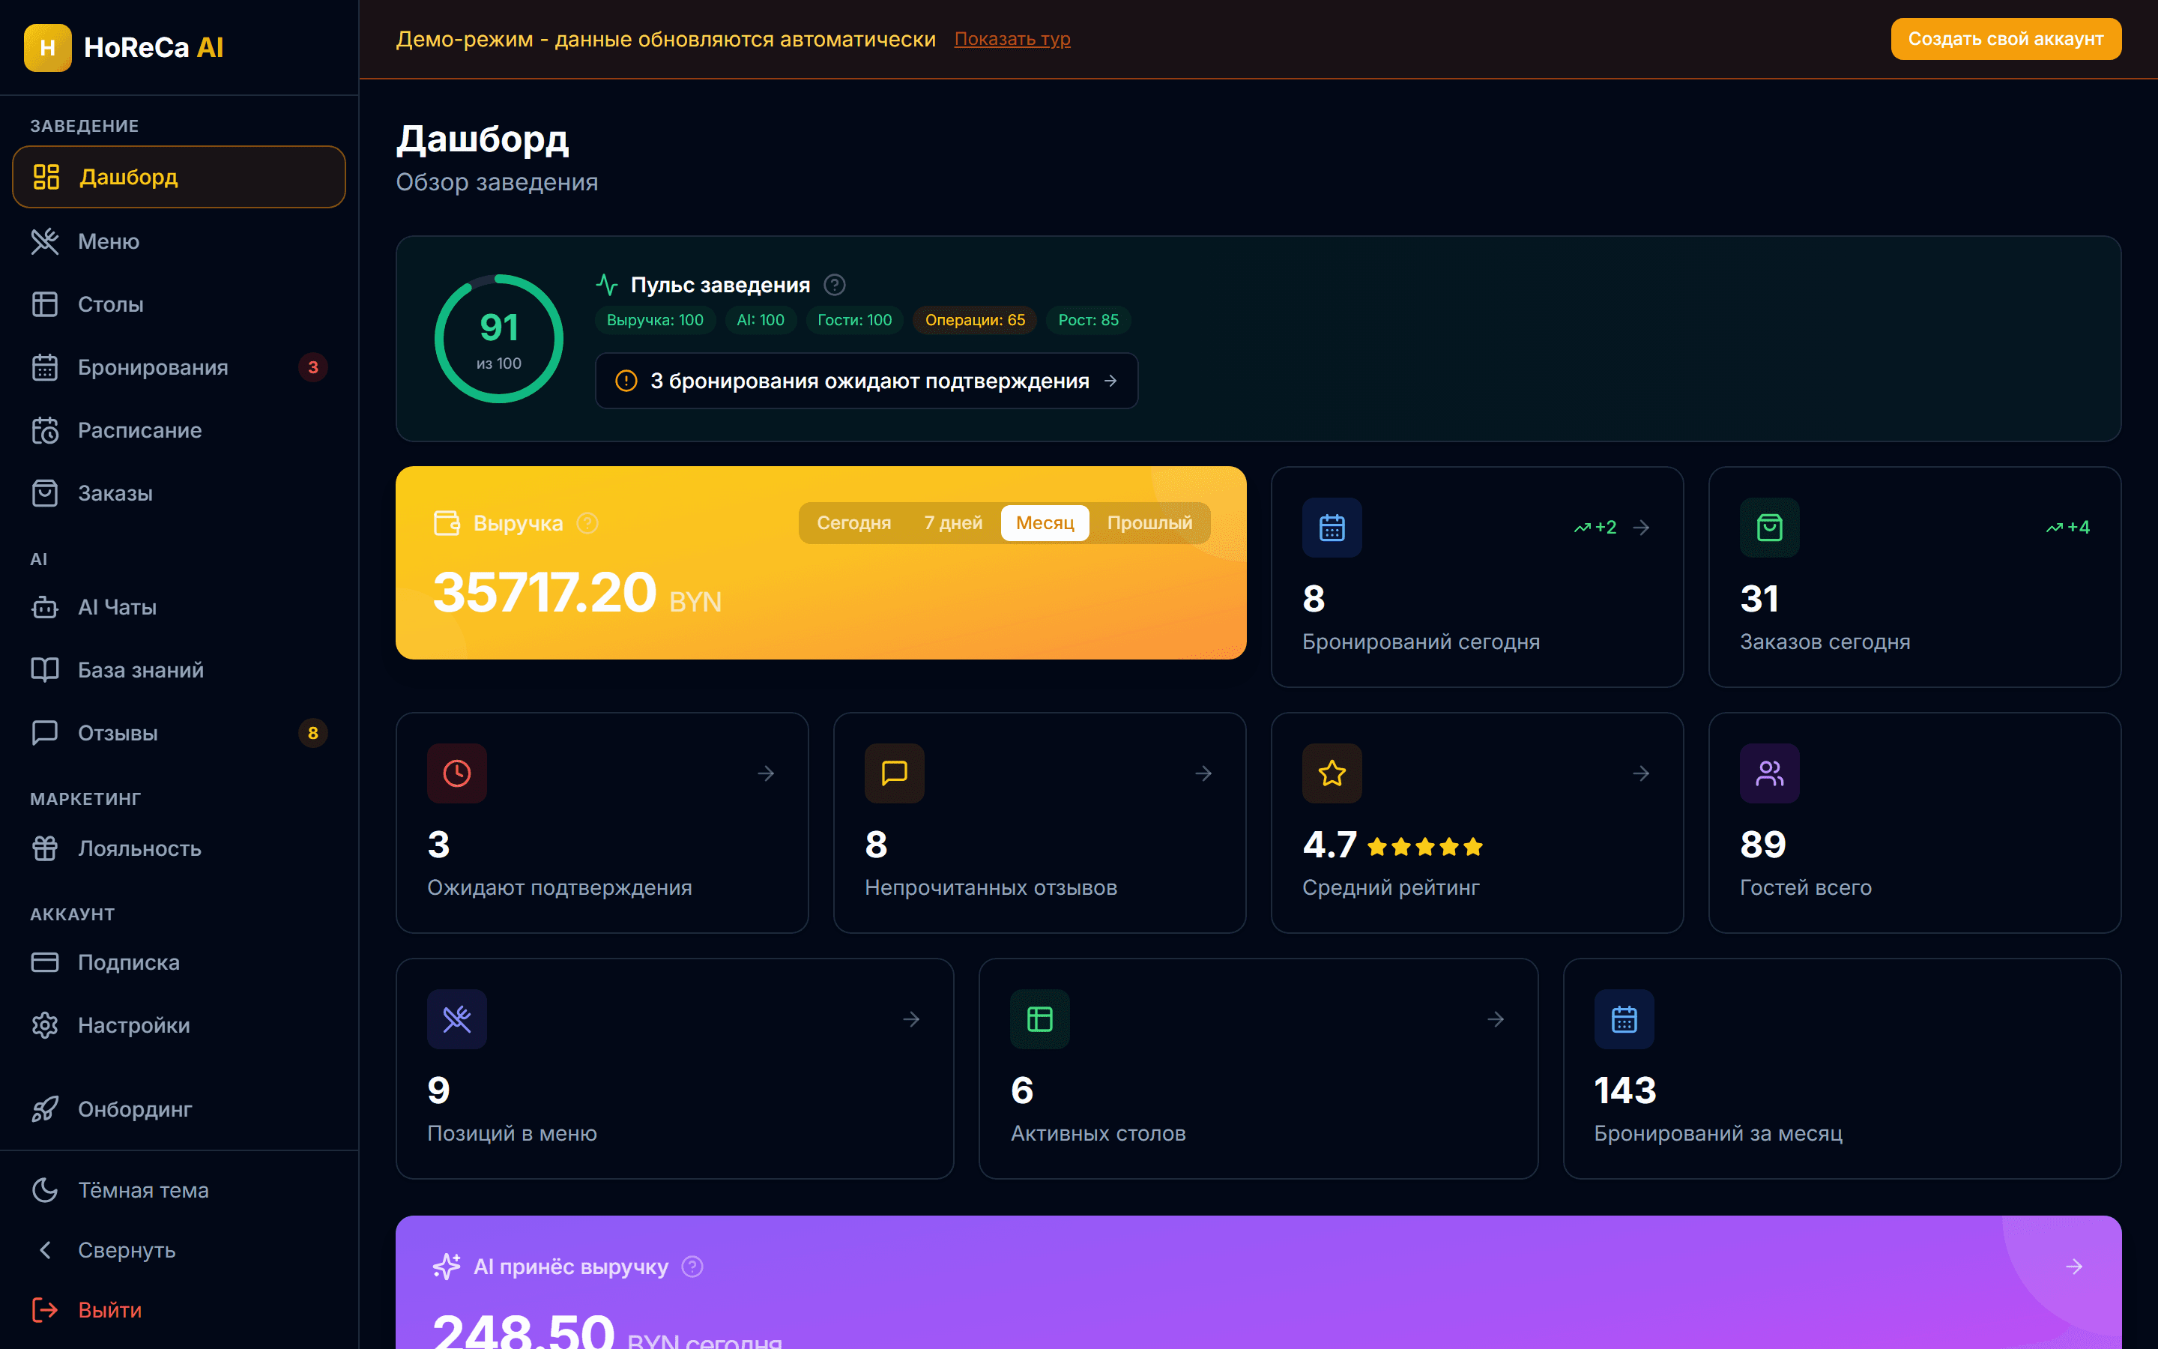Click the Гостей всего card
This screenshot has height=1349, width=2158.
coord(1914,821)
